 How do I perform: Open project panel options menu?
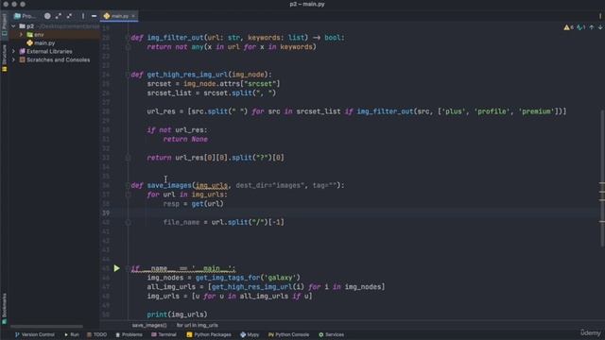click(82, 16)
